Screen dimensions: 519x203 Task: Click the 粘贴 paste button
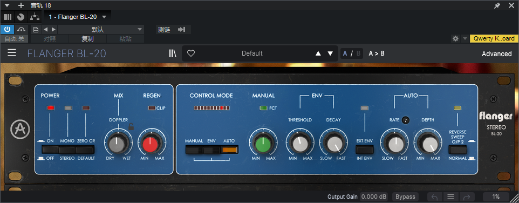(x=126, y=39)
